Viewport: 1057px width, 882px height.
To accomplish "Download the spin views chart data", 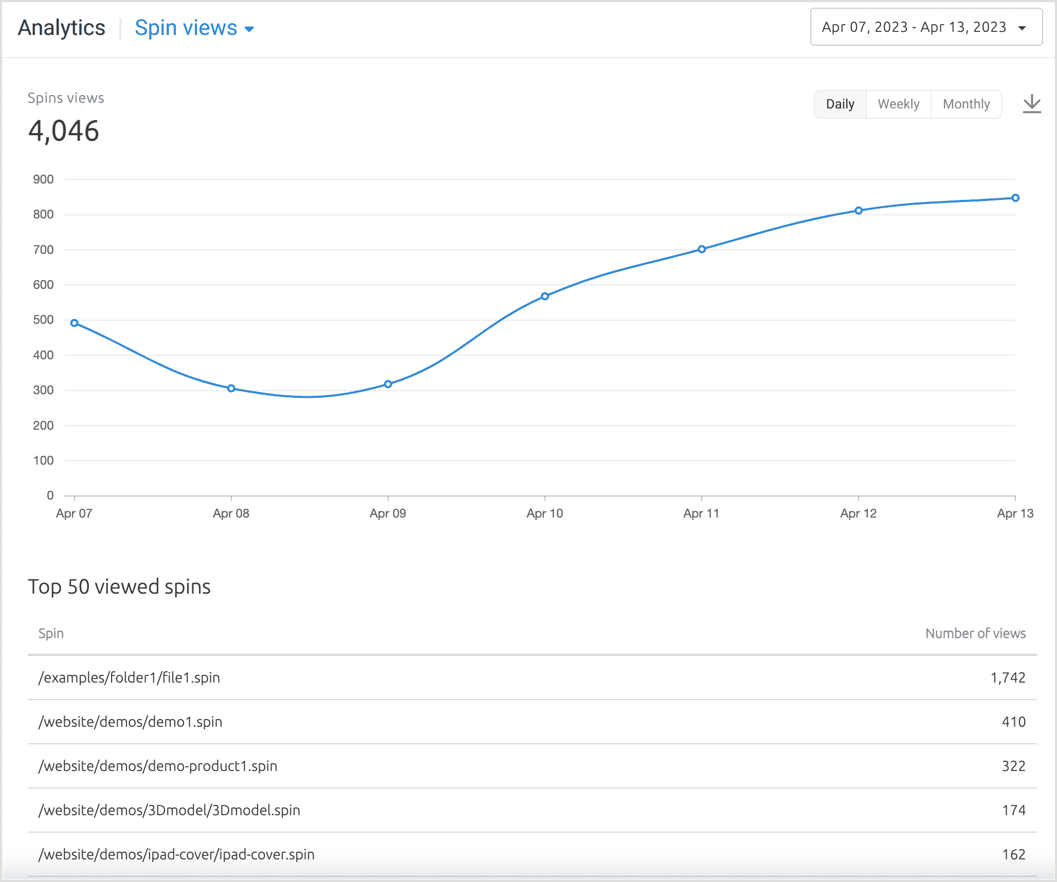I will [x=1031, y=104].
